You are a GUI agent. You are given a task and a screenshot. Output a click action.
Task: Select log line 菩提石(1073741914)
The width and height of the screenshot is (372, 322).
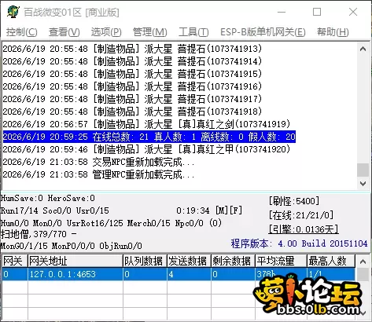pyautogui.click(x=132, y=61)
